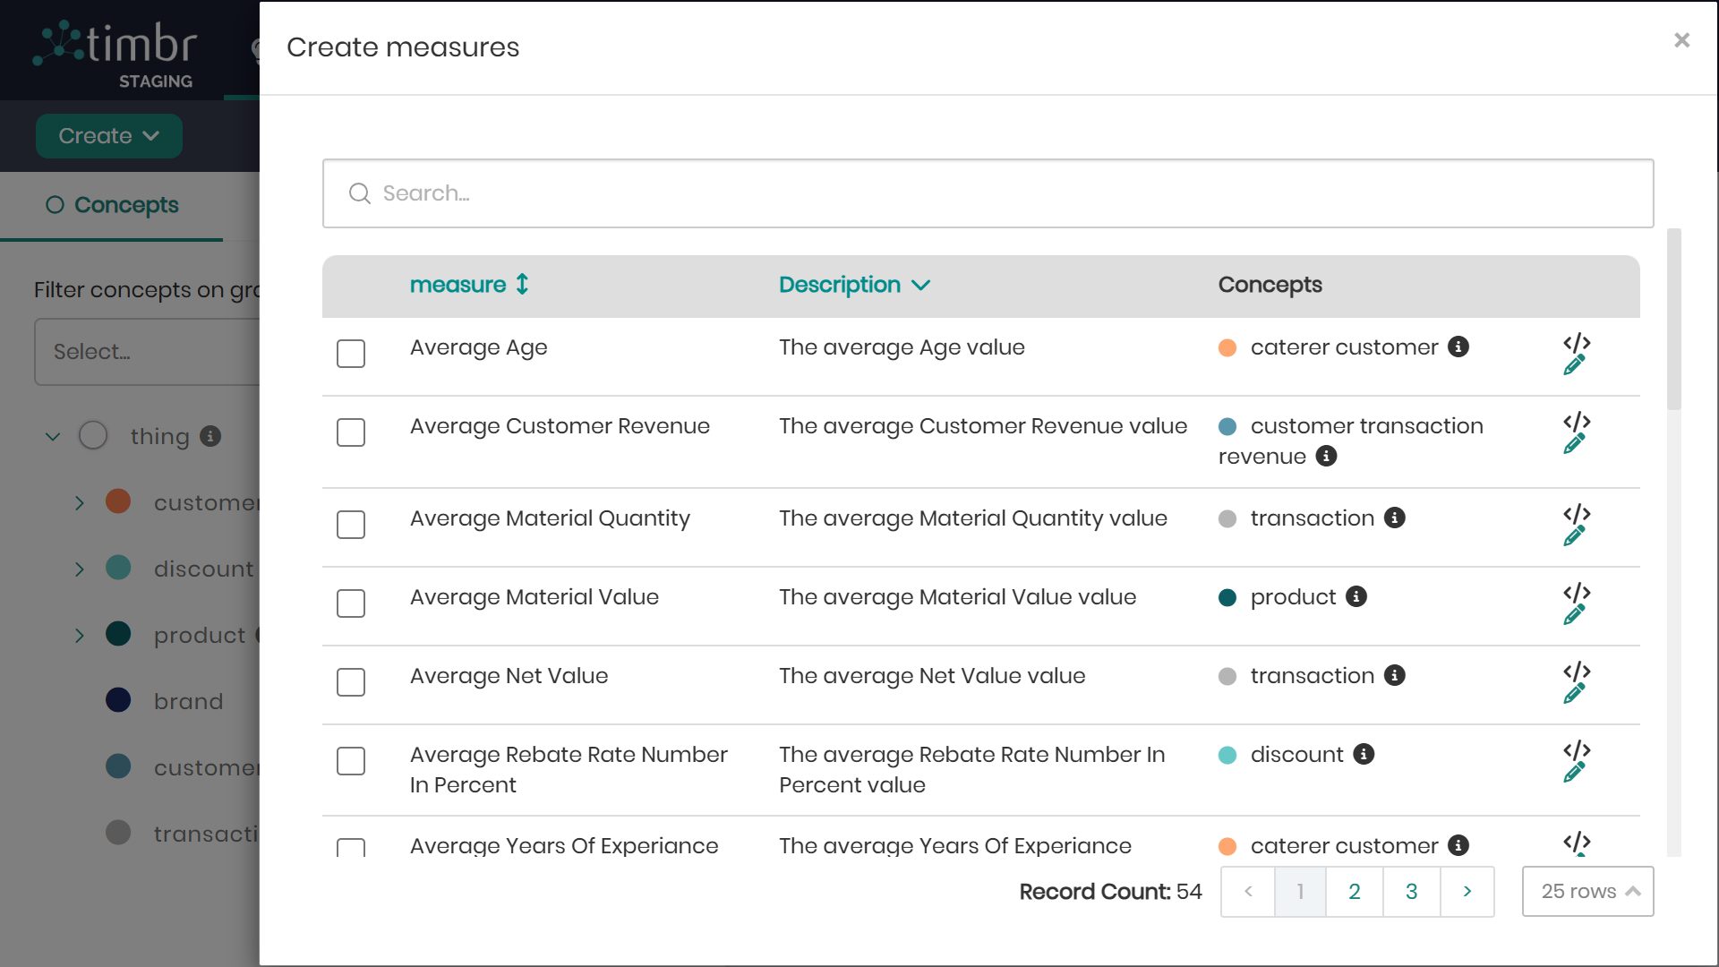The width and height of the screenshot is (1719, 967).
Task: Click light teal dot beside discount concept
Action: click(1227, 755)
